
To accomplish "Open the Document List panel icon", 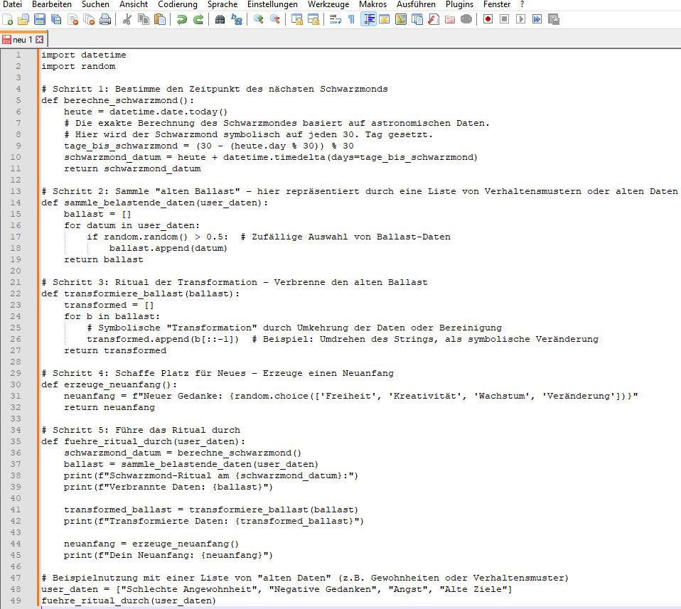I will coord(417,19).
